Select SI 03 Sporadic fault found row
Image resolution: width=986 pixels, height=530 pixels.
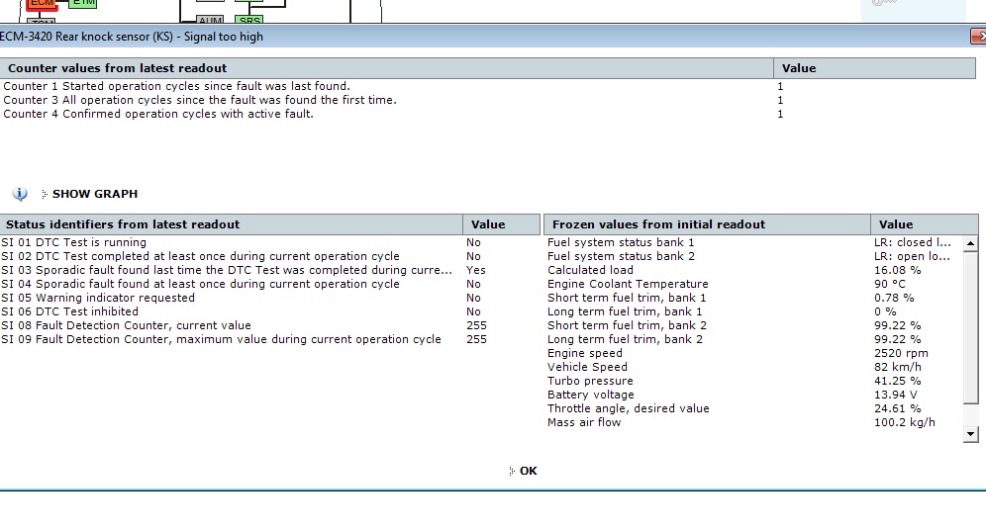(x=270, y=270)
